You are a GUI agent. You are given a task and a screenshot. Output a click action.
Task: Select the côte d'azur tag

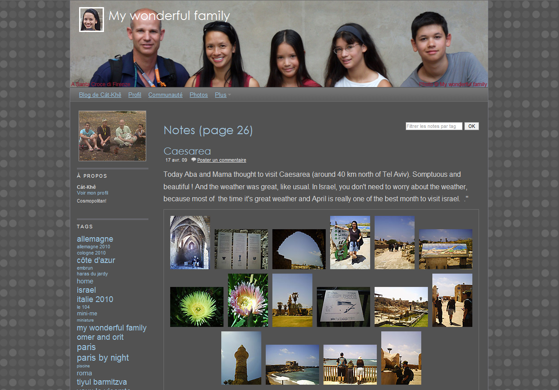coord(96,260)
